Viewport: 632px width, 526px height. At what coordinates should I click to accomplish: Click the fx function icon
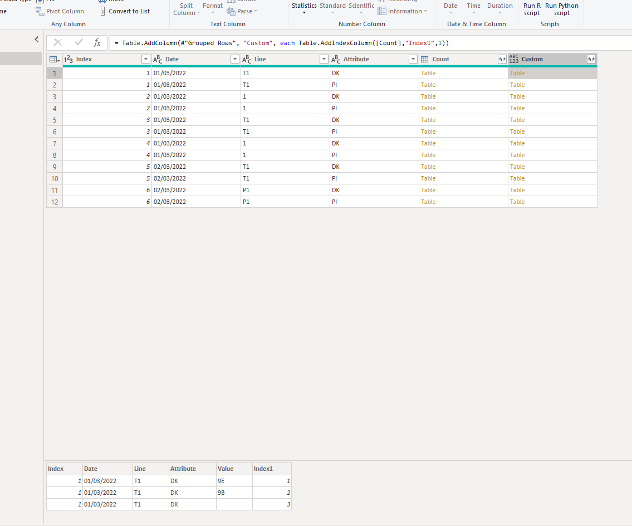pos(97,43)
